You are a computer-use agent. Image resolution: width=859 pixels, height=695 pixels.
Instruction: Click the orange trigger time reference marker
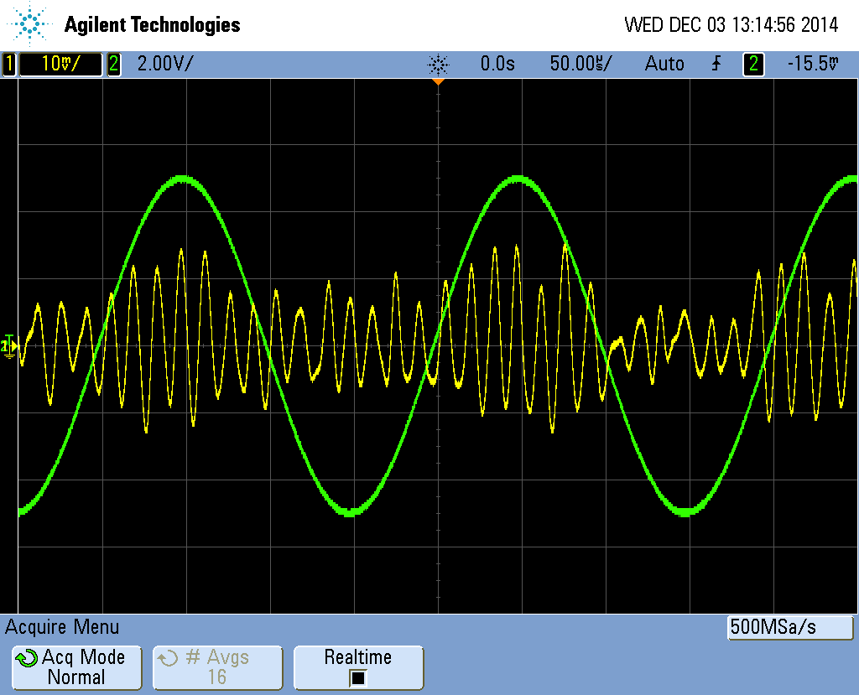[438, 82]
